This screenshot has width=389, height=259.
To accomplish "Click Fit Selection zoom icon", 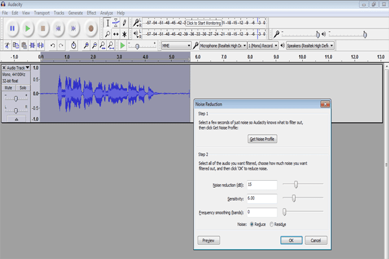I will pyautogui.click(x=102, y=45).
